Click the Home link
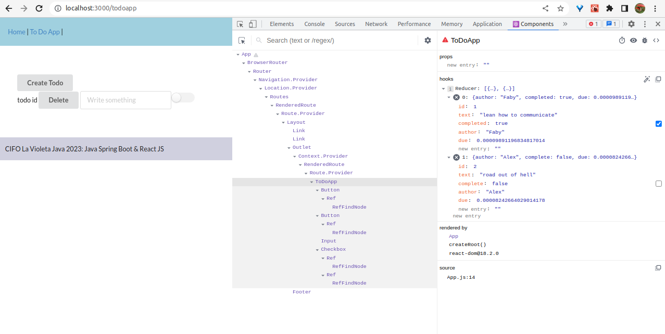The height and width of the screenshot is (334, 665). [x=17, y=32]
